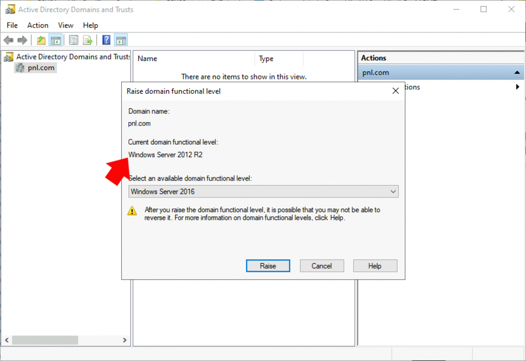Open the Properties toolbar icon
Image resolution: width=526 pixels, height=361 pixels.
(74, 40)
